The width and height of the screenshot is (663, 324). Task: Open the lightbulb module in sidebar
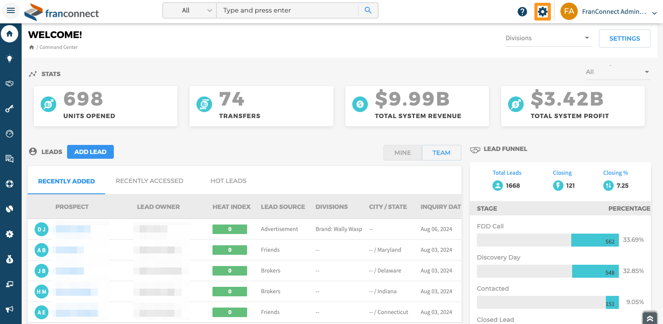tap(10, 59)
